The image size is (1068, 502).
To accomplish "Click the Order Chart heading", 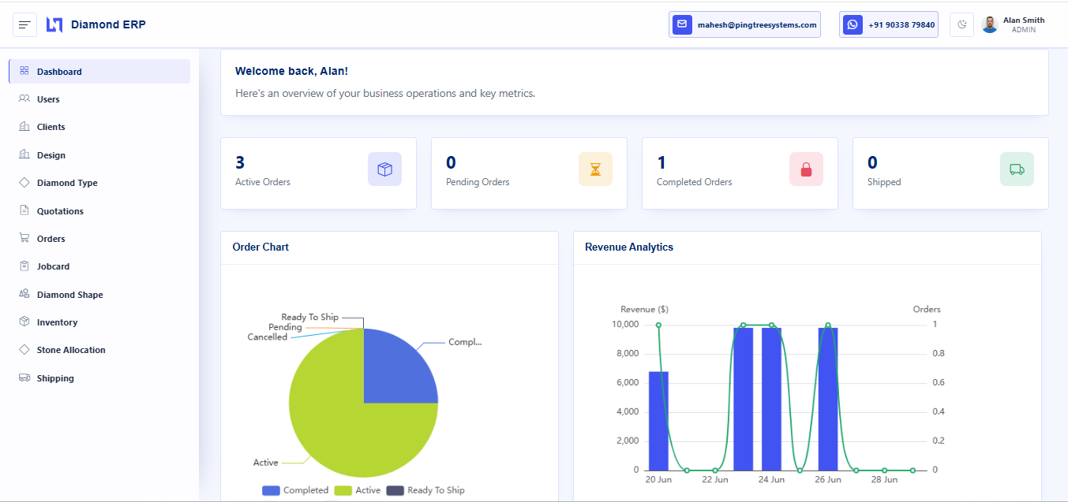I will [260, 247].
